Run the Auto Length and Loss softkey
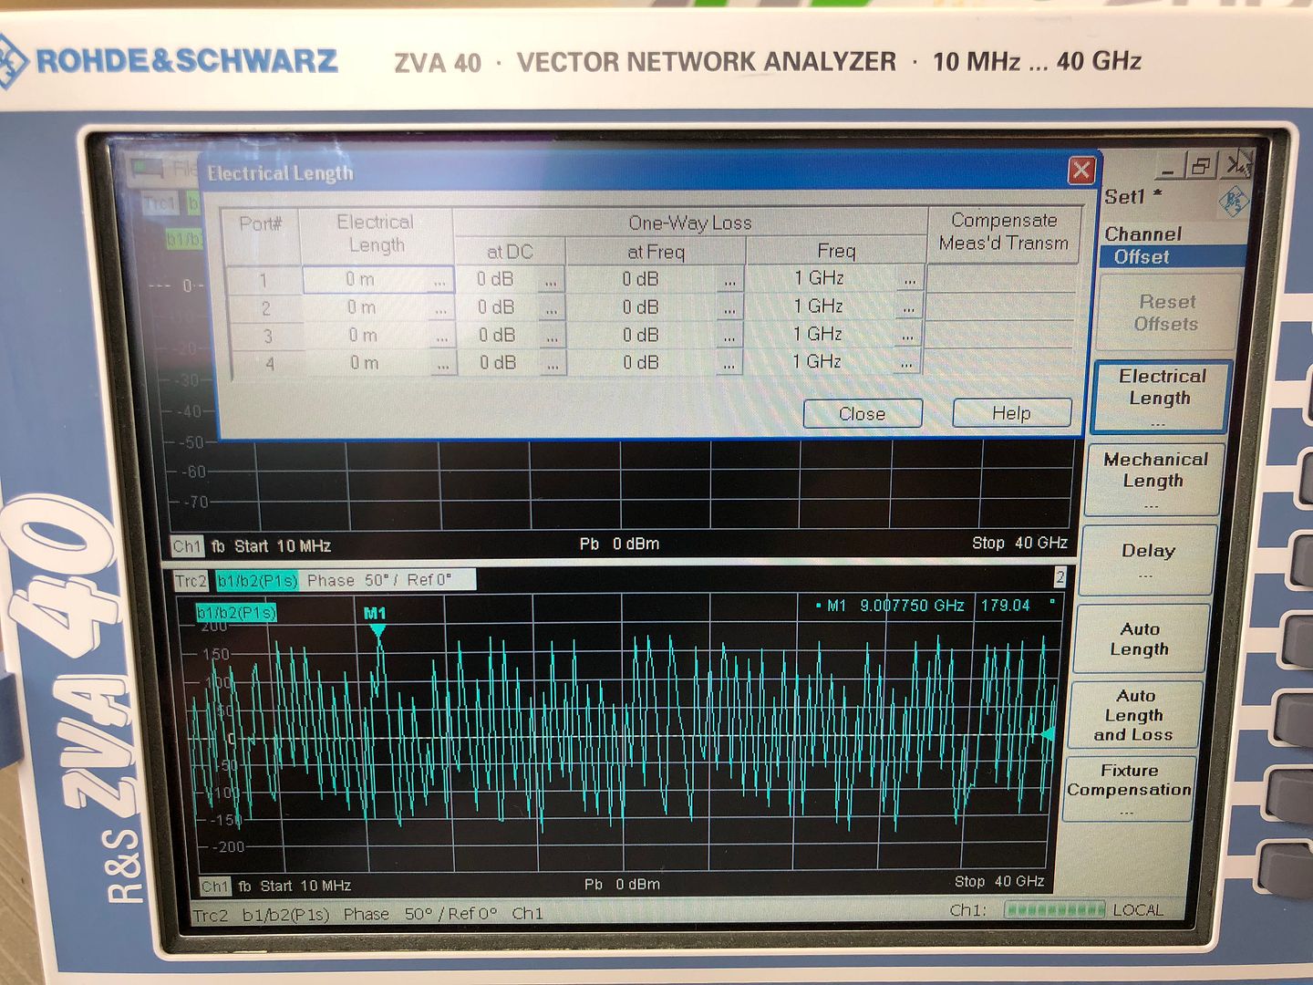Image resolution: width=1313 pixels, height=985 pixels. (1134, 715)
